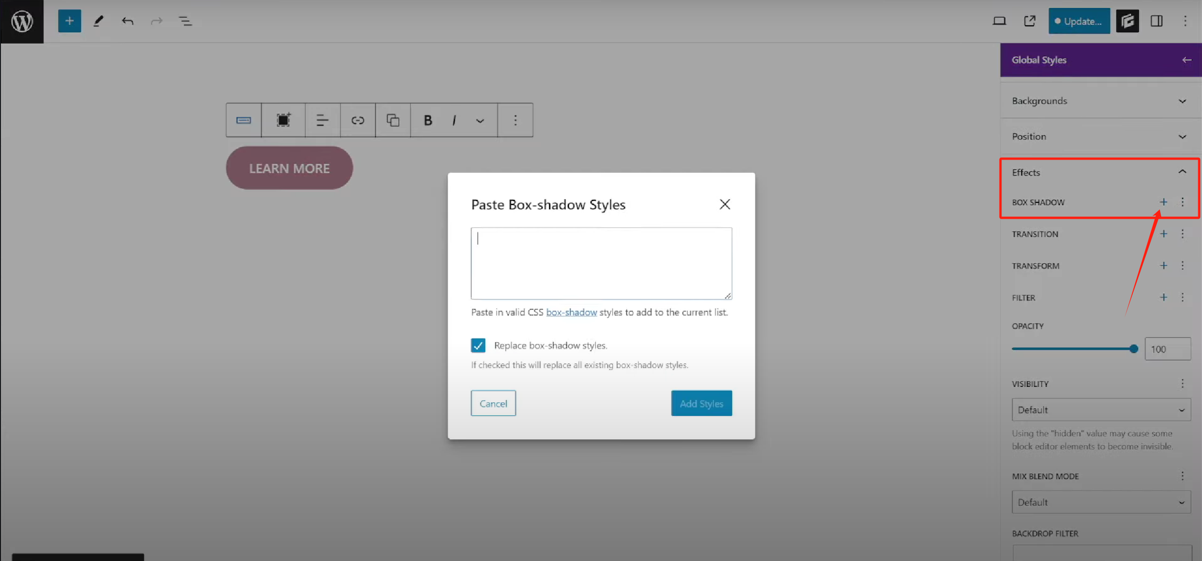Image resolution: width=1202 pixels, height=561 pixels.
Task: Open the box-shadow documentation link
Action: click(x=571, y=312)
